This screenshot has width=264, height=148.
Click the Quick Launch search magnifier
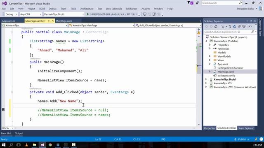(240, 3)
